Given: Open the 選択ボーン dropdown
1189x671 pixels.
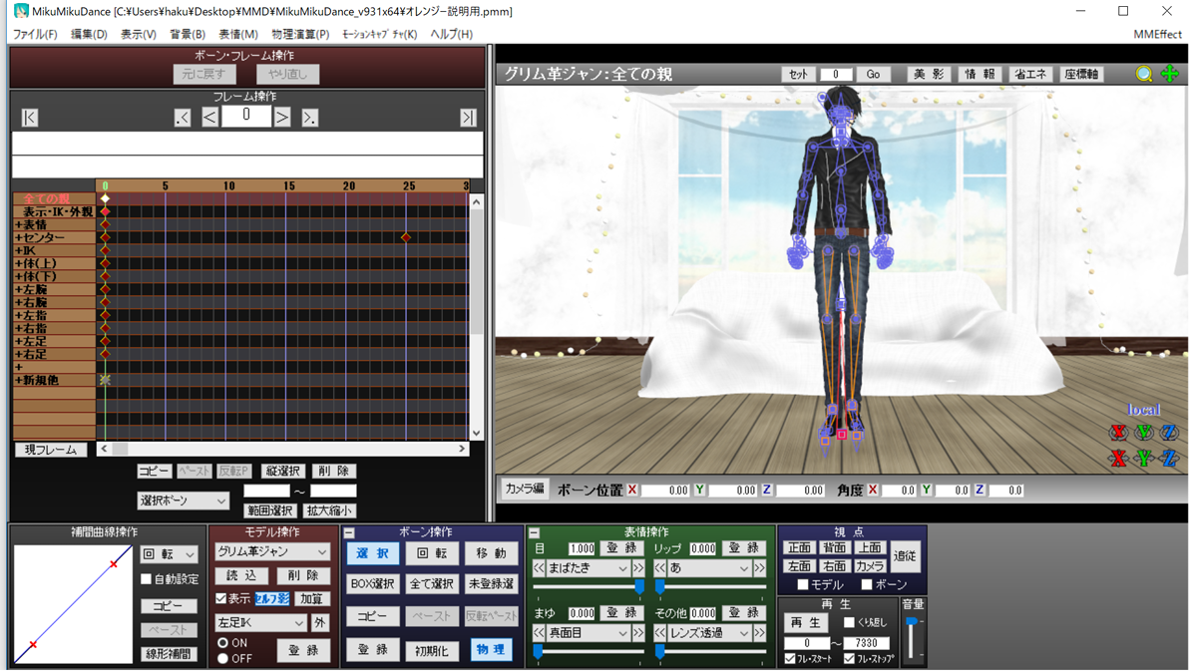Looking at the screenshot, I should (x=183, y=502).
